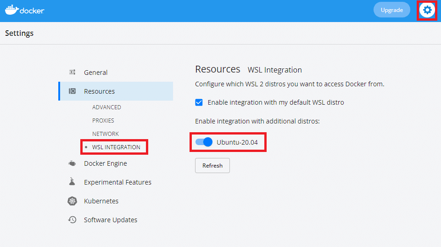Image resolution: width=441 pixels, height=247 pixels.
Task: Click the Ubuntu-20.04 distro label
Action: click(237, 142)
